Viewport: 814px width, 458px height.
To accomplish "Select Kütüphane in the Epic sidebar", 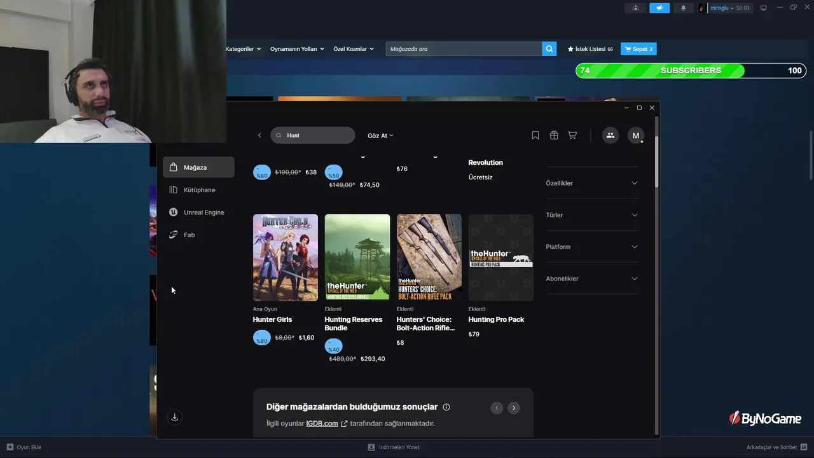I will pos(198,190).
